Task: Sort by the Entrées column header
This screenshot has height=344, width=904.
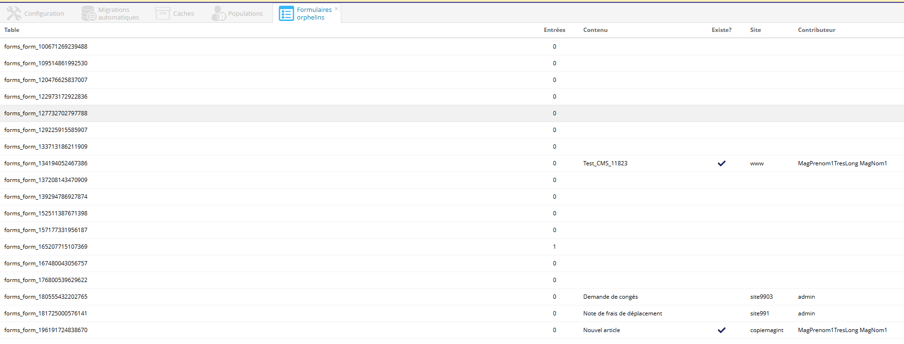Action: (x=554, y=30)
